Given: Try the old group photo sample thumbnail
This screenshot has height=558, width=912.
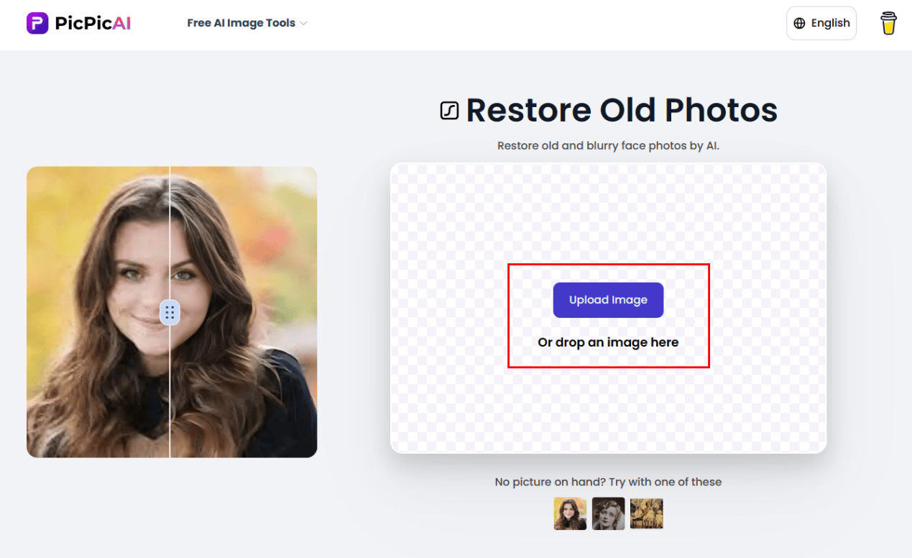Looking at the screenshot, I should coord(646,513).
